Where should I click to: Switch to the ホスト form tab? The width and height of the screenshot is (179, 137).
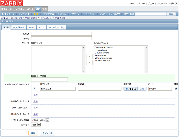coord(6,28)
